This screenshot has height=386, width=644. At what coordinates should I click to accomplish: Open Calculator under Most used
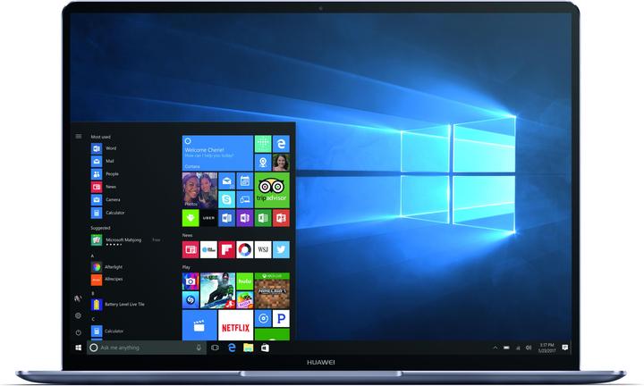point(107,213)
